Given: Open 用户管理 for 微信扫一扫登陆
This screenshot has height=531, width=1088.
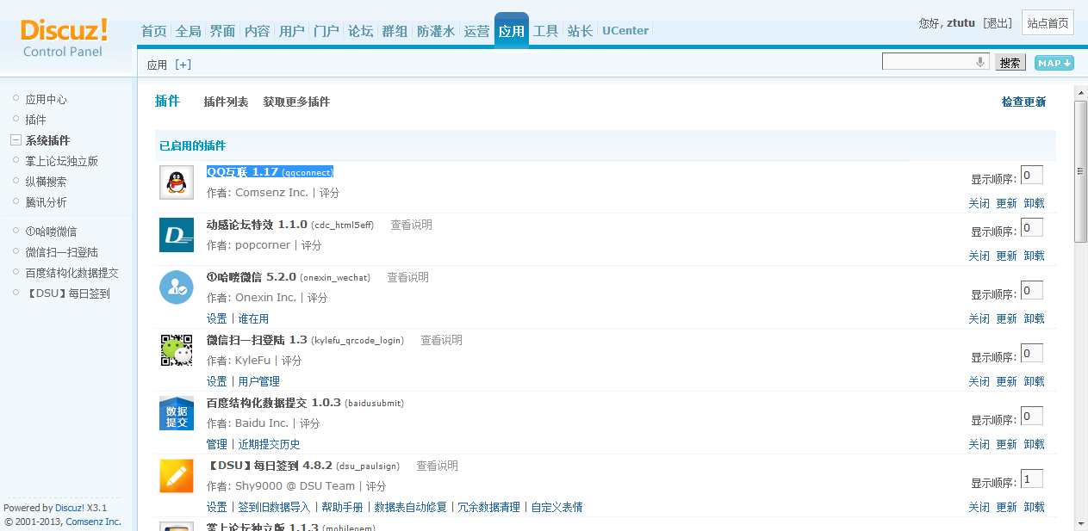Looking at the screenshot, I should pos(258,381).
